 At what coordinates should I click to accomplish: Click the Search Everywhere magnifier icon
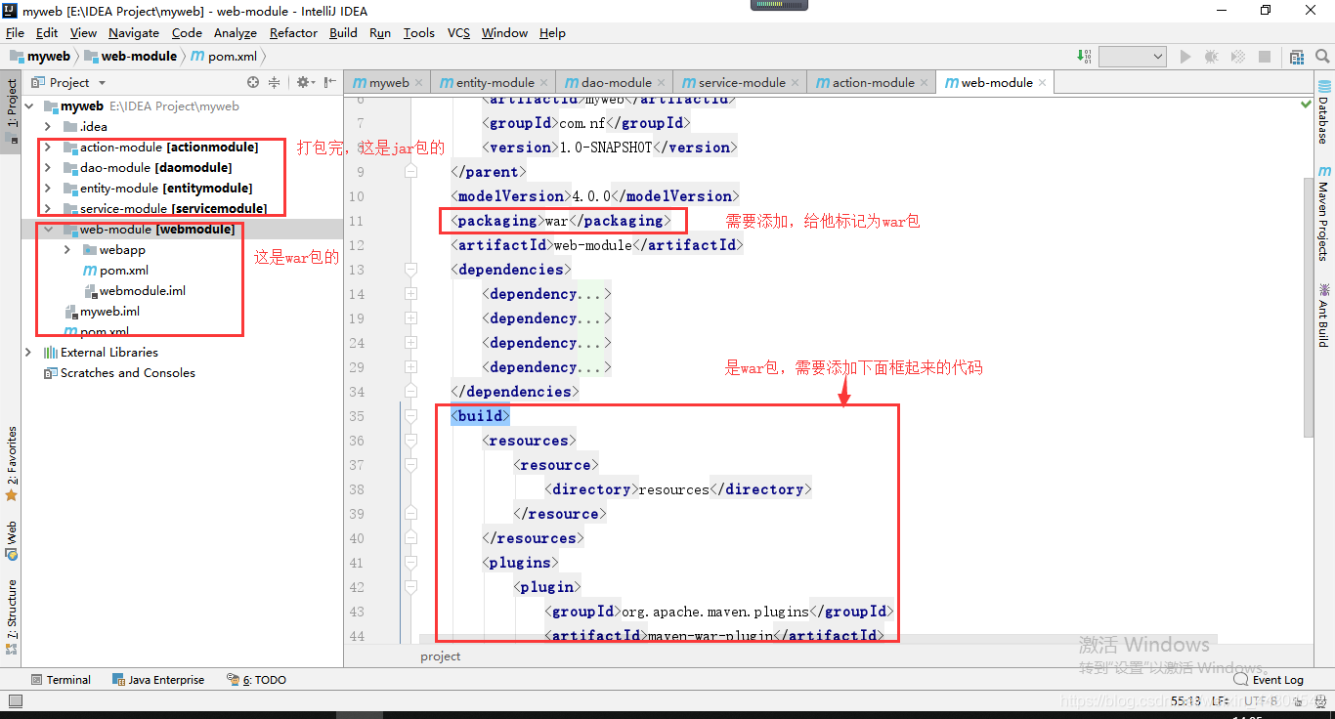tap(1321, 57)
